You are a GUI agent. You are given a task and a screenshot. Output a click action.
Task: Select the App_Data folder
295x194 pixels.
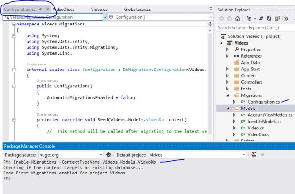click(250, 63)
